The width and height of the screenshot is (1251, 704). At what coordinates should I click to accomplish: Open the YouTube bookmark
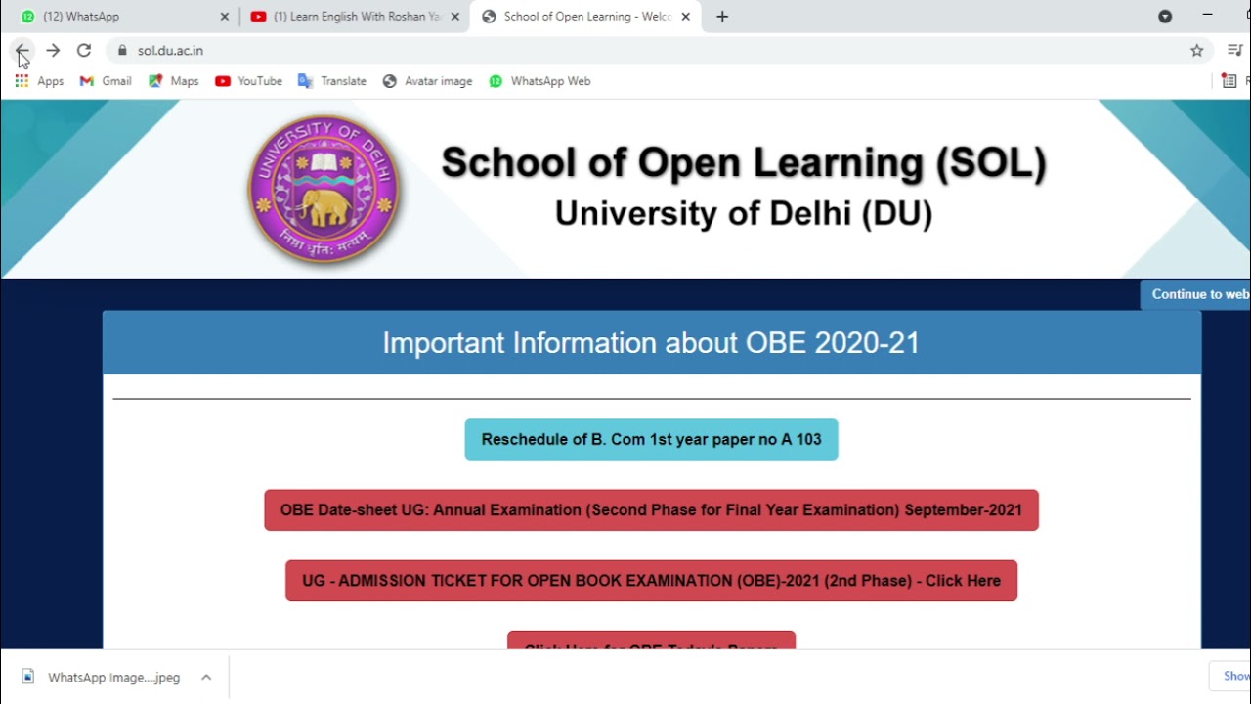coord(248,81)
